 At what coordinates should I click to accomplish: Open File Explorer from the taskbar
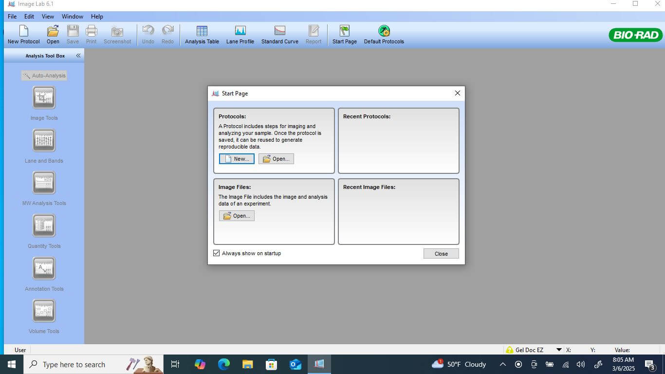248,364
